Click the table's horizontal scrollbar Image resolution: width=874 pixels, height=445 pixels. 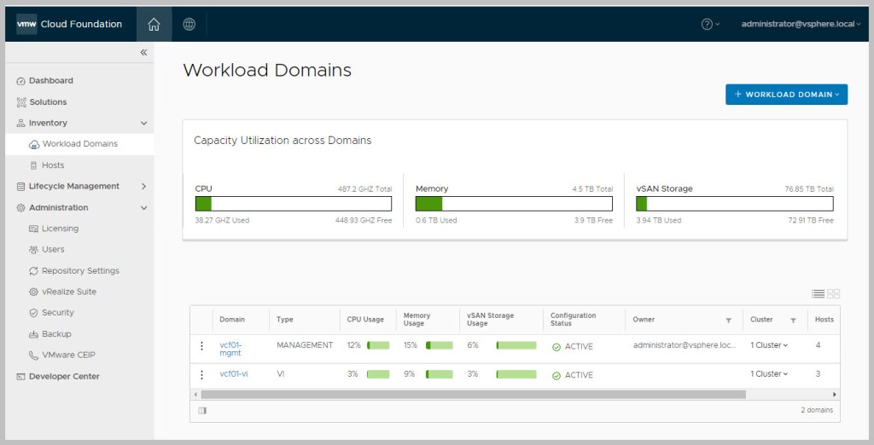[x=473, y=395]
